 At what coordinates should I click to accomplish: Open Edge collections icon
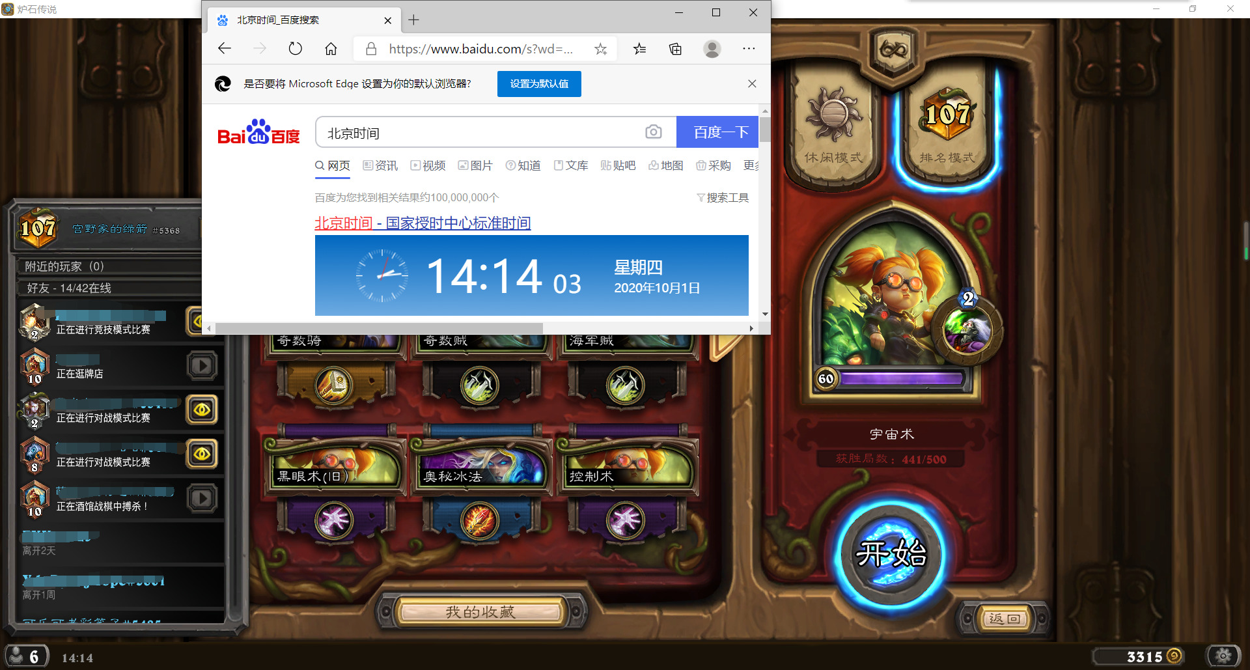(x=675, y=49)
